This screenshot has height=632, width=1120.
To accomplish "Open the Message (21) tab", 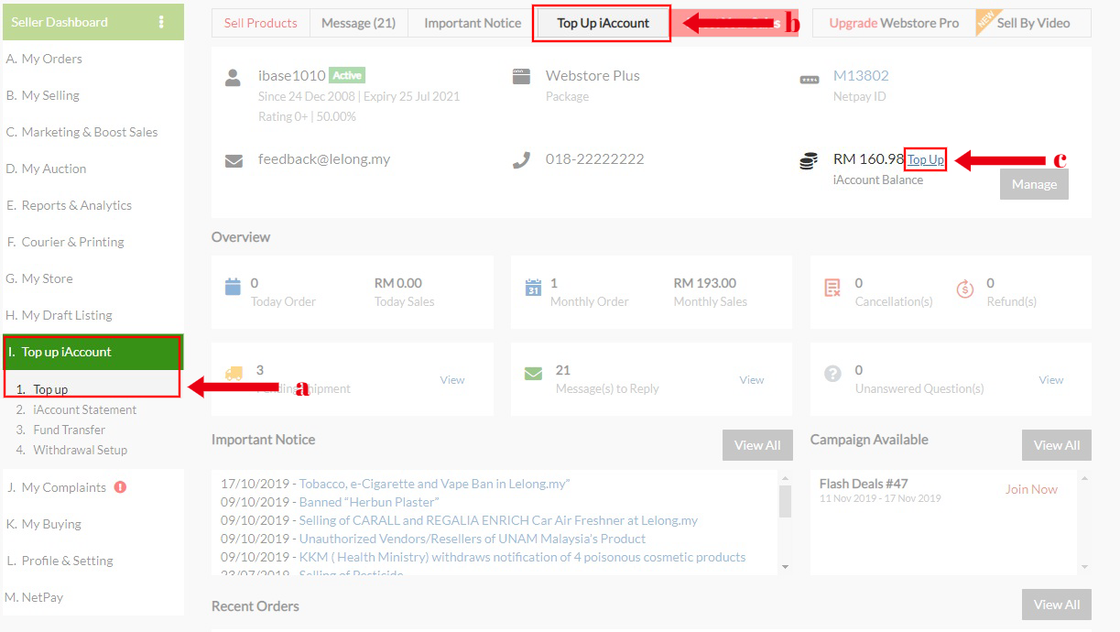I will click(358, 23).
